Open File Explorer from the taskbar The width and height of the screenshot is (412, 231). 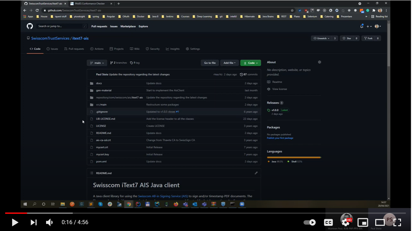pyautogui.click(x=63, y=204)
